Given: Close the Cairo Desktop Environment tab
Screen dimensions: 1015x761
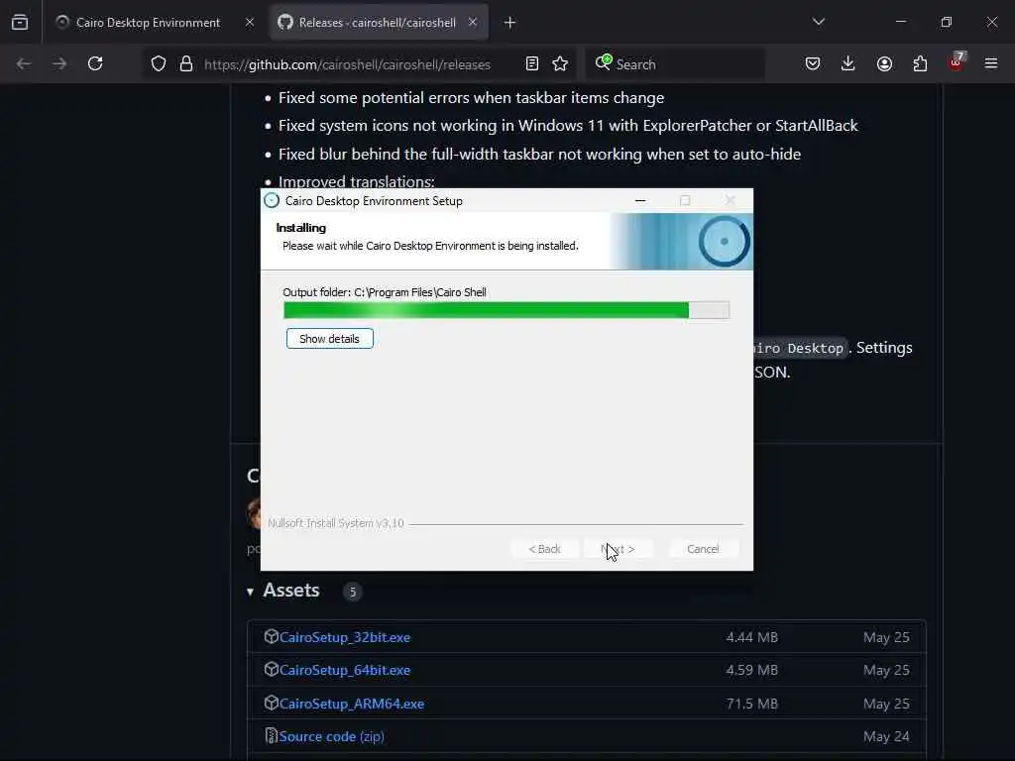Looking at the screenshot, I should 250,23.
